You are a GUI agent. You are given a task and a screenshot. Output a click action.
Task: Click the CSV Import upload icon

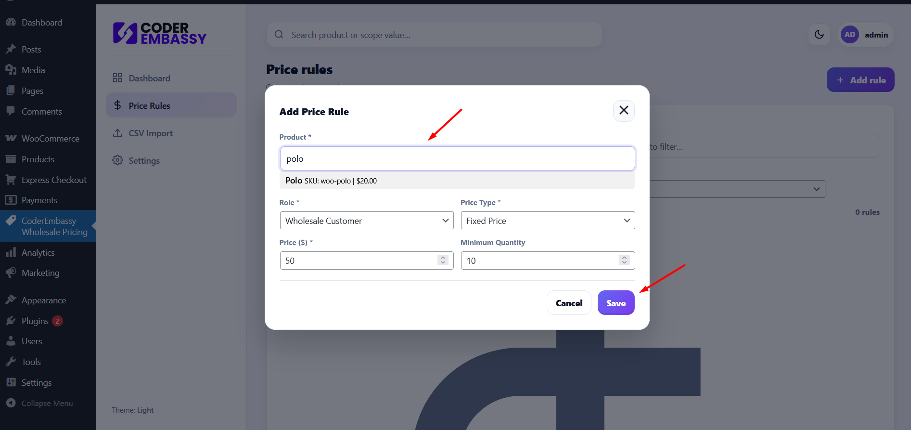pyautogui.click(x=117, y=133)
